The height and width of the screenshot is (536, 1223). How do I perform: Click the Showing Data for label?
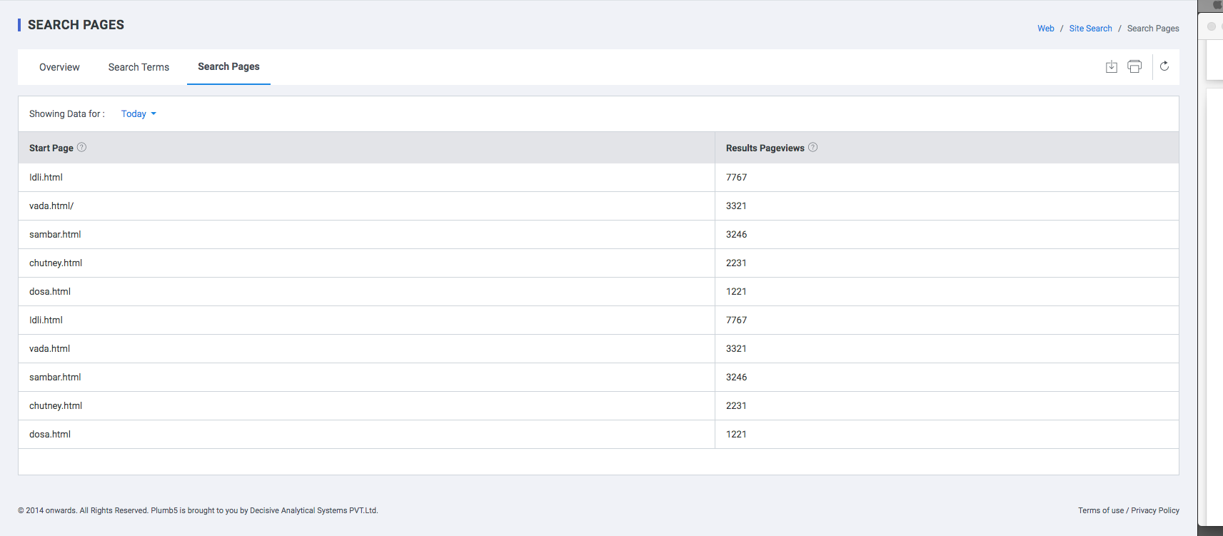66,113
